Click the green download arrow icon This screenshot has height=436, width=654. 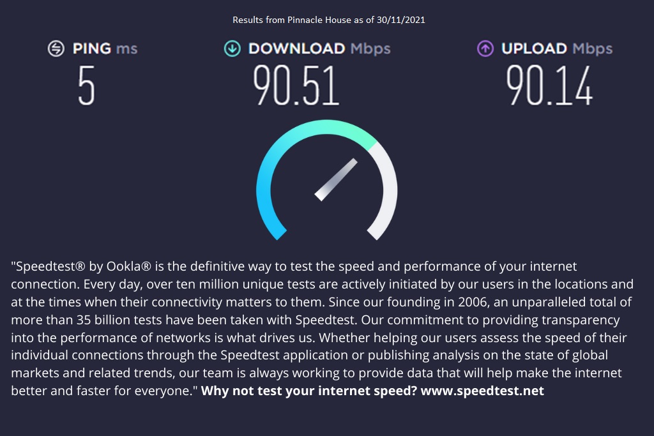coord(232,49)
